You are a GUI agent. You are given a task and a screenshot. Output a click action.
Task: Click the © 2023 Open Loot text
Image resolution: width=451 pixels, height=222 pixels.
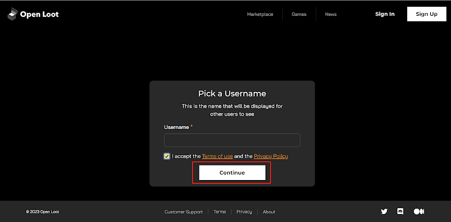(43, 212)
